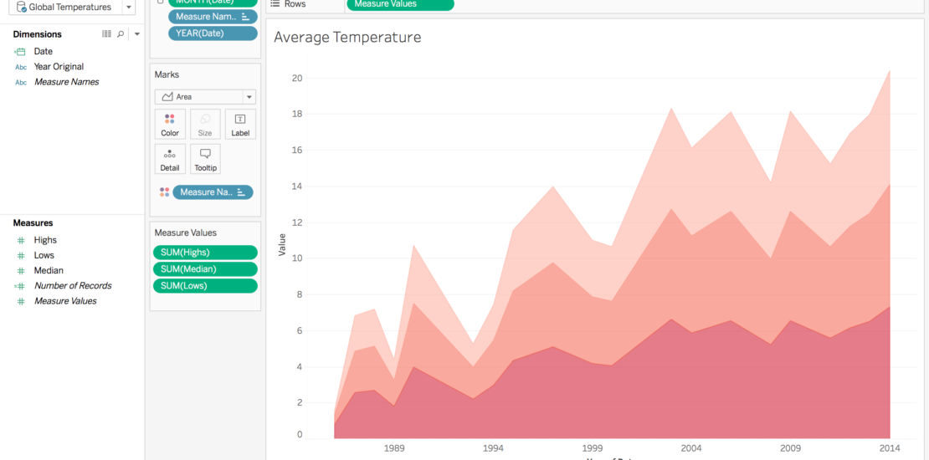Click the disabled Size button on Marks card
Screen dimensions: 929x460
(205, 125)
